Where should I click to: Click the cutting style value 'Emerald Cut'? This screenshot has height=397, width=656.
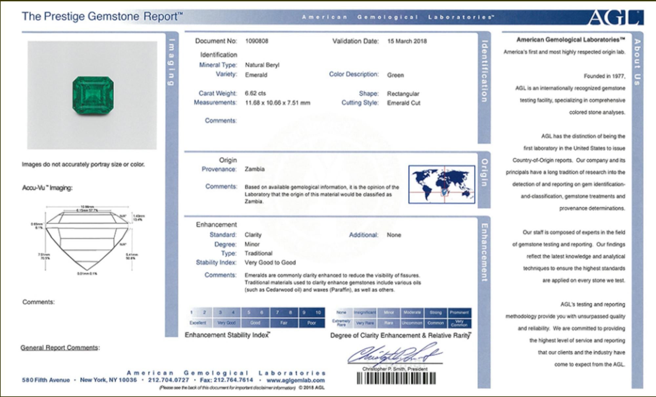click(x=403, y=103)
